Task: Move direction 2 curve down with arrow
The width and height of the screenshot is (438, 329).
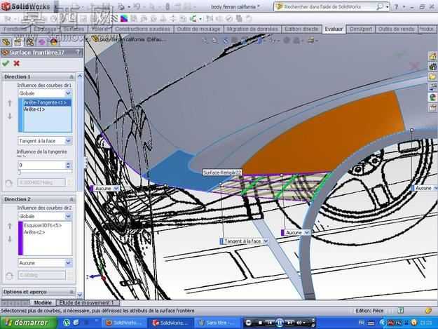Action: click(10, 239)
